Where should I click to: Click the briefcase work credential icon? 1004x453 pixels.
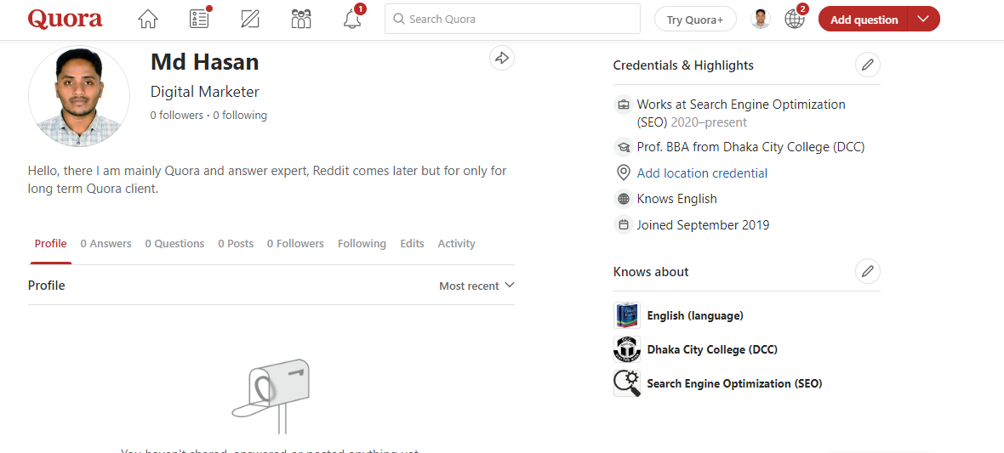(622, 105)
